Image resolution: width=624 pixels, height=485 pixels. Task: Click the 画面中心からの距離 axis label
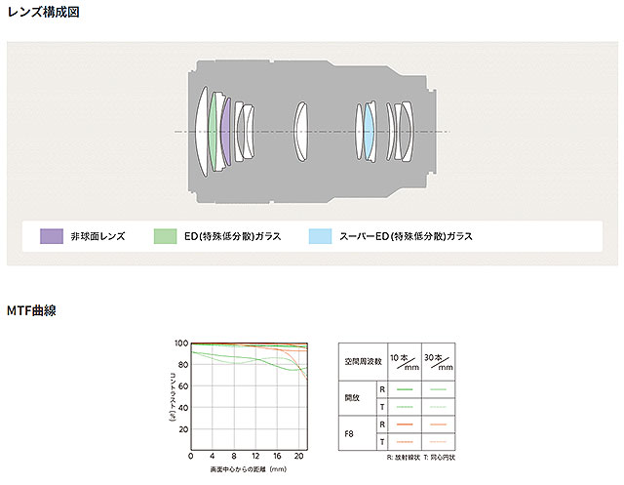pyautogui.click(x=248, y=471)
